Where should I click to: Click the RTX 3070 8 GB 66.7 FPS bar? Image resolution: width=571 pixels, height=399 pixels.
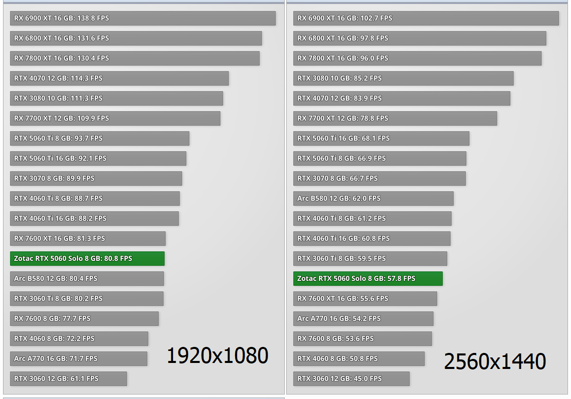pos(379,178)
